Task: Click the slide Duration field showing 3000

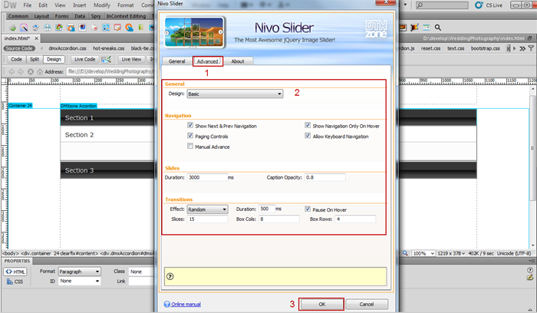Action: (x=207, y=177)
